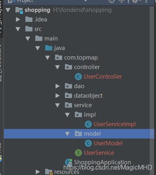This screenshot has height=175, width=156.
Task: Click the blue java source root icon
Action: click(x=49, y=48)
